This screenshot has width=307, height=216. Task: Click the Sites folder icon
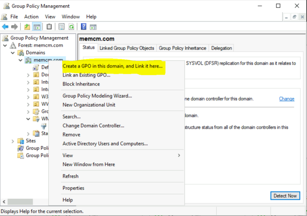pos(21,141)
